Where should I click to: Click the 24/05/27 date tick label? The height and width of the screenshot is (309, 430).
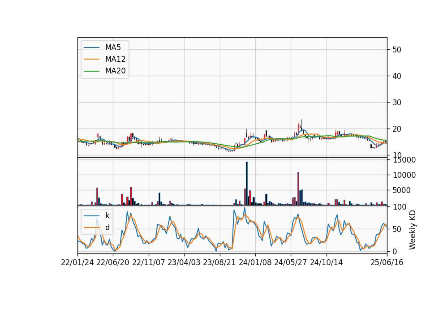(291, 262)
